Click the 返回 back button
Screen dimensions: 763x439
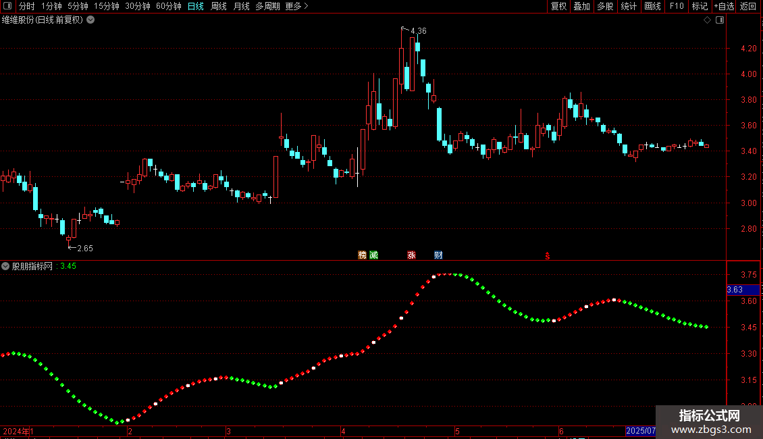[748, 6]
